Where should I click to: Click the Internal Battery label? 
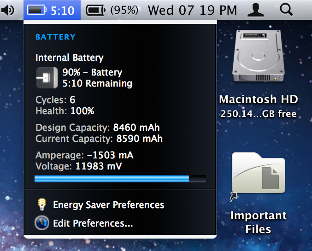(70, 58)
